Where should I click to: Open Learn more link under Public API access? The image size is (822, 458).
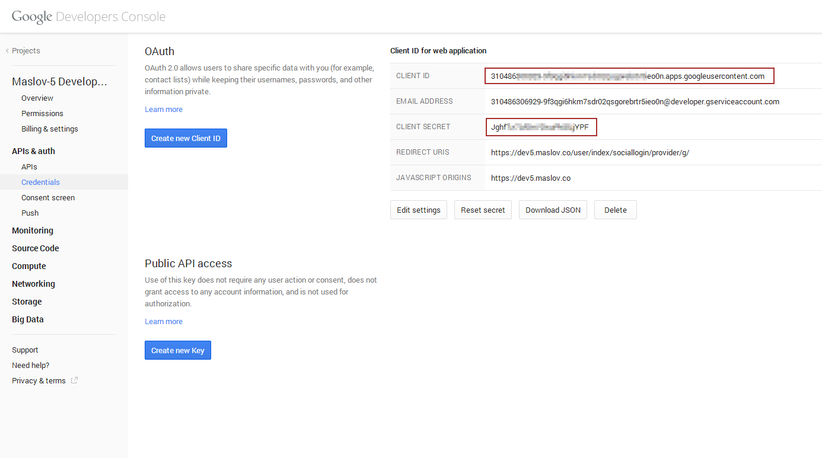pos(164,322)
